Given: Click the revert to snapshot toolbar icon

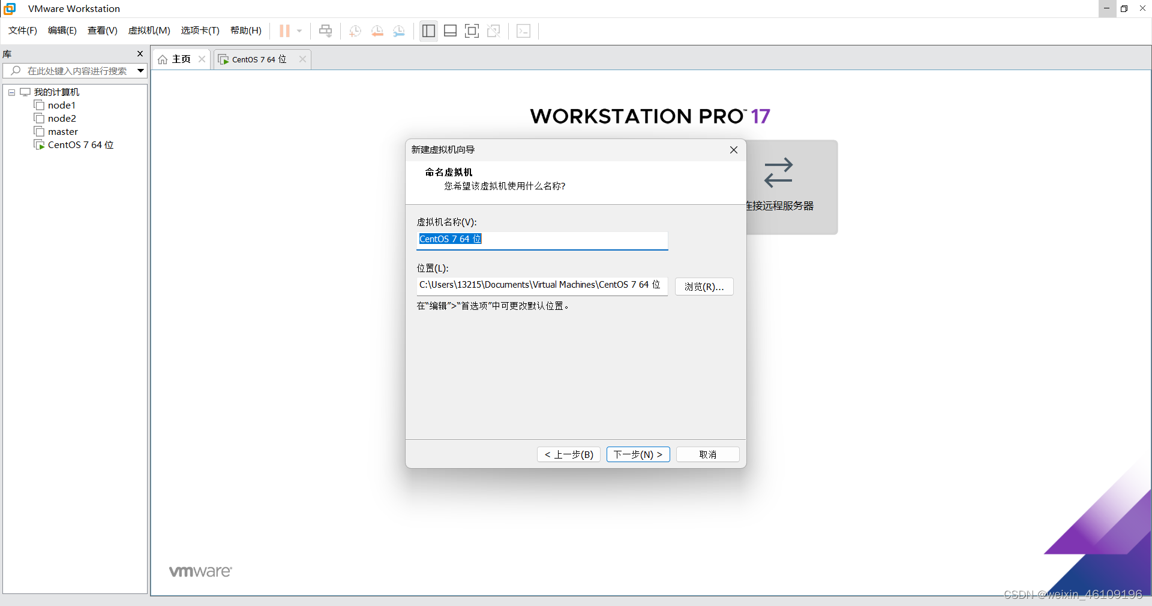Looking at the screenshot, I should [x=377, y=31].
